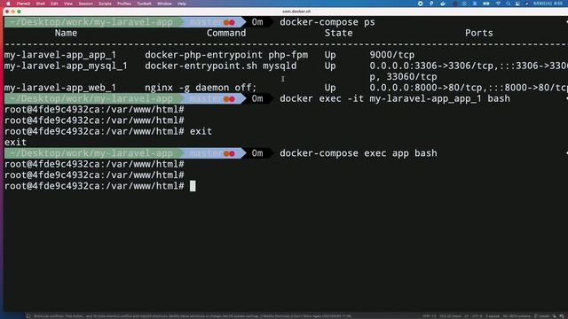Click 'my-laravel-app_web_1' container name

point(60,88)
